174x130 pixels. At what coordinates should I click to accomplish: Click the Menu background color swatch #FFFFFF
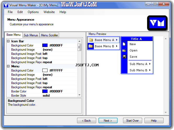pyautogui.click(x=45, y=70)
